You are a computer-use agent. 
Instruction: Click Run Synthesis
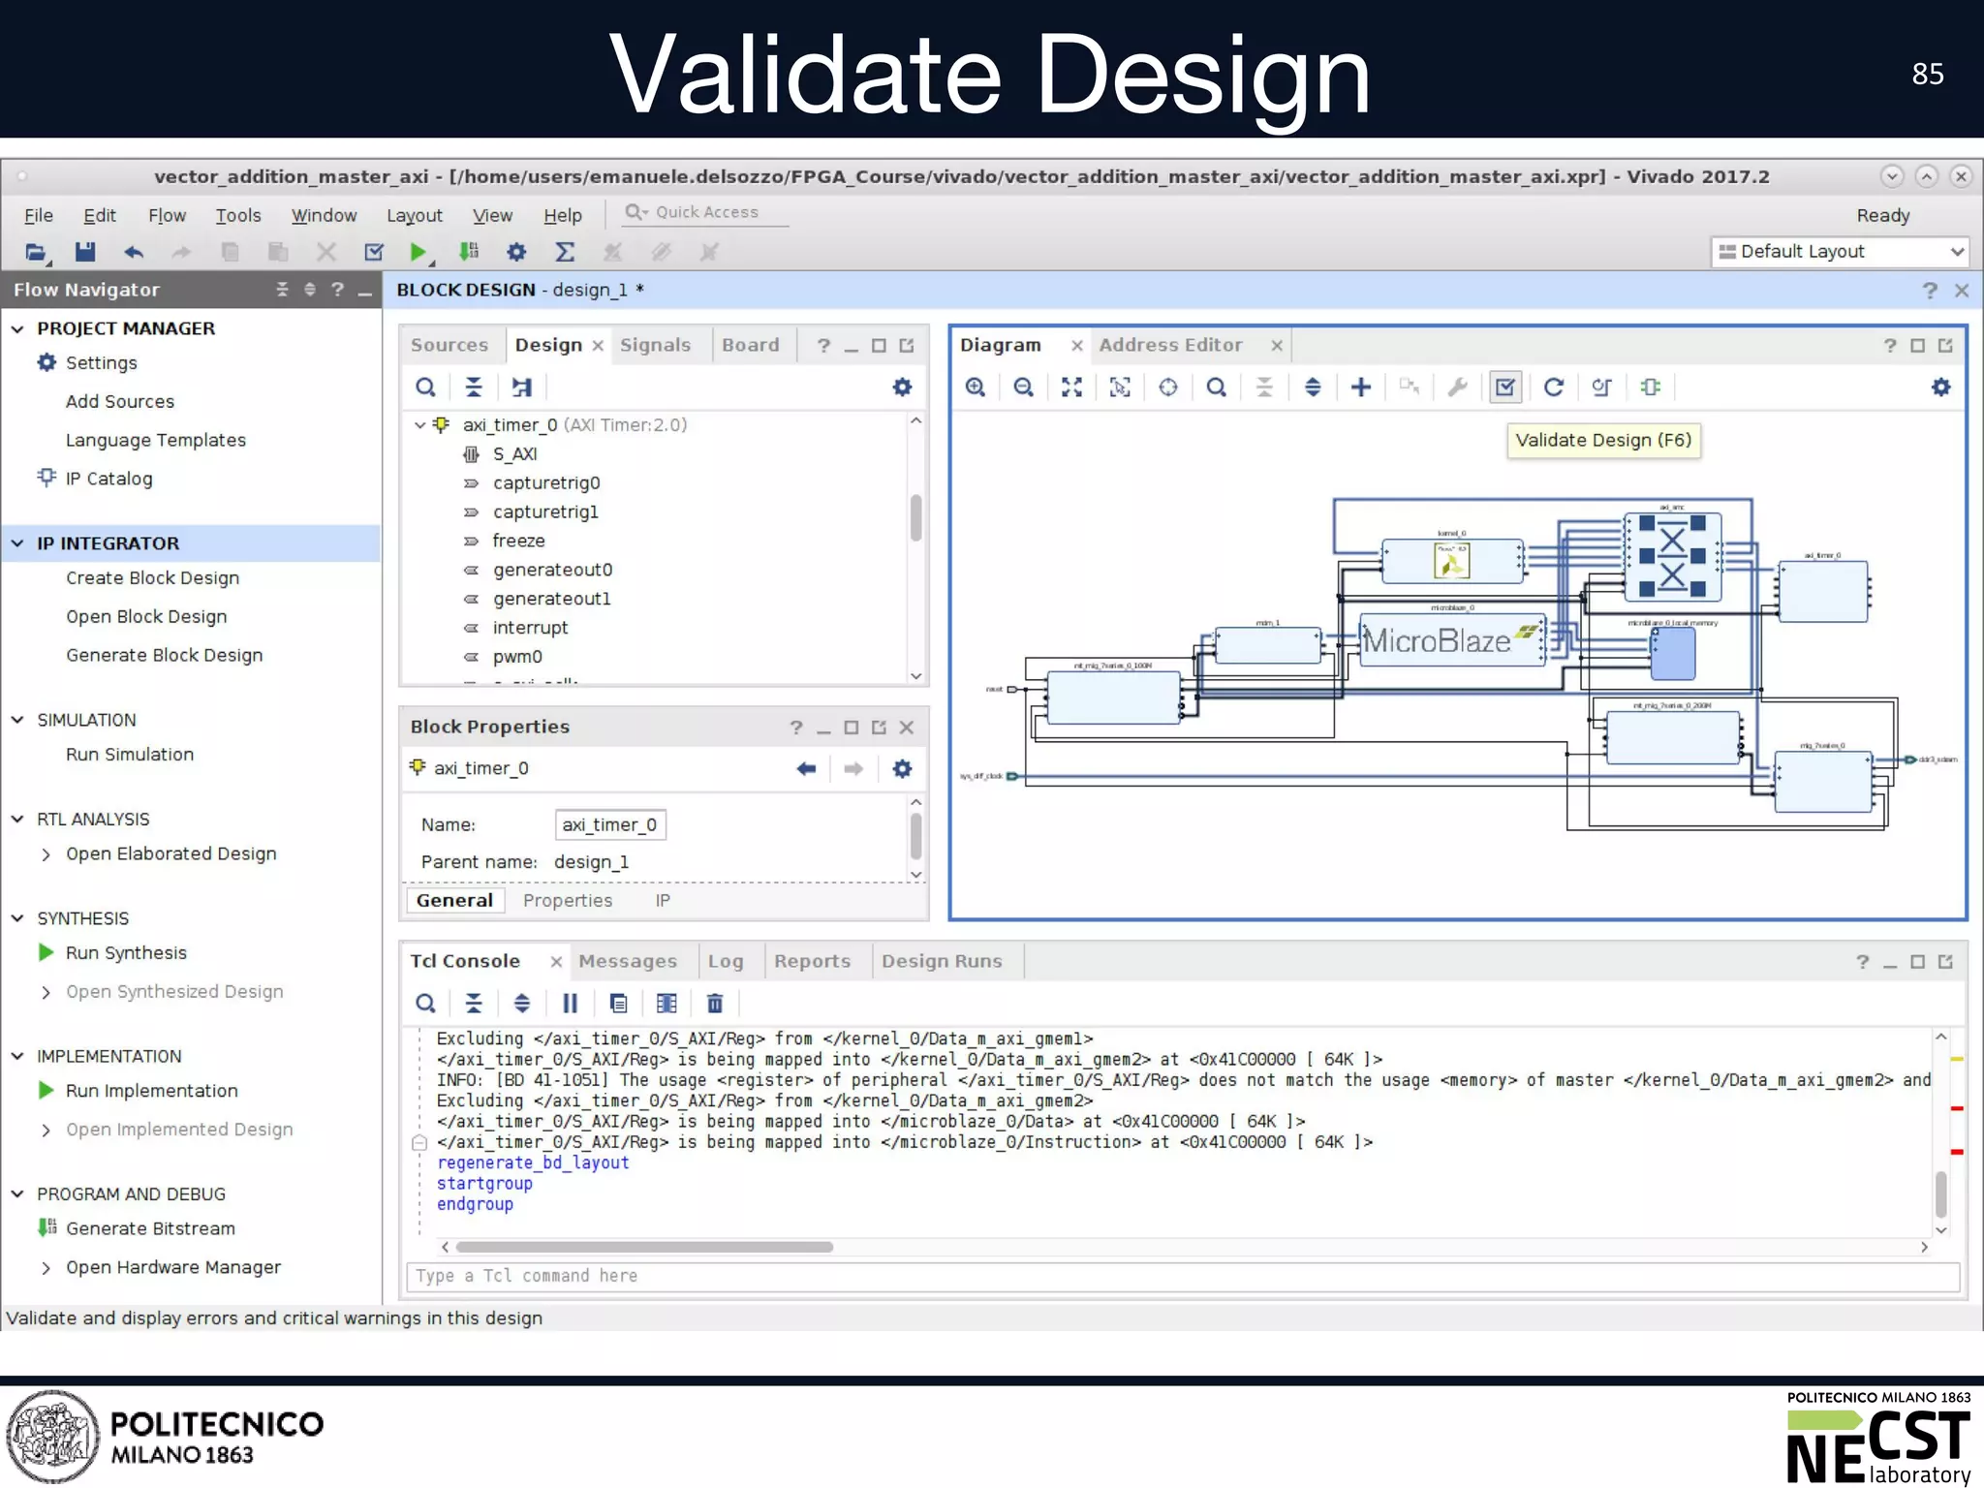coord(126,953)
